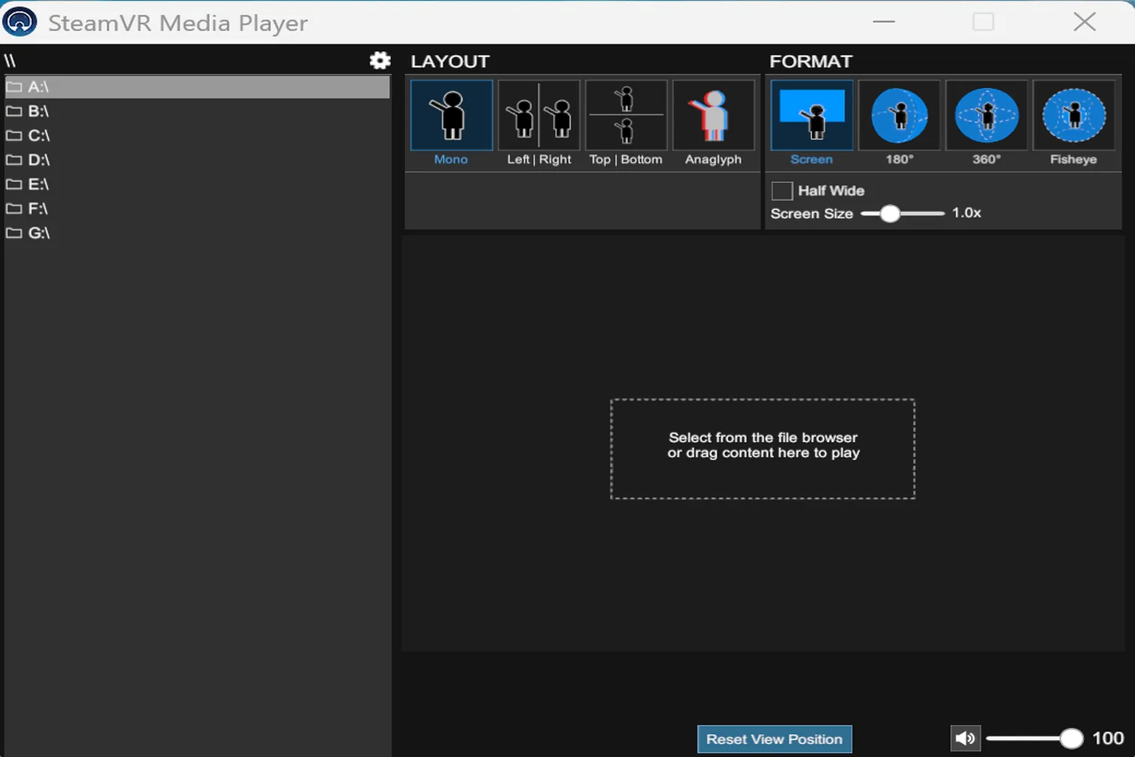Viewport: 1135px width, 757px height.
Task: Click the SteamVR app logo
Action: [20, 21]
